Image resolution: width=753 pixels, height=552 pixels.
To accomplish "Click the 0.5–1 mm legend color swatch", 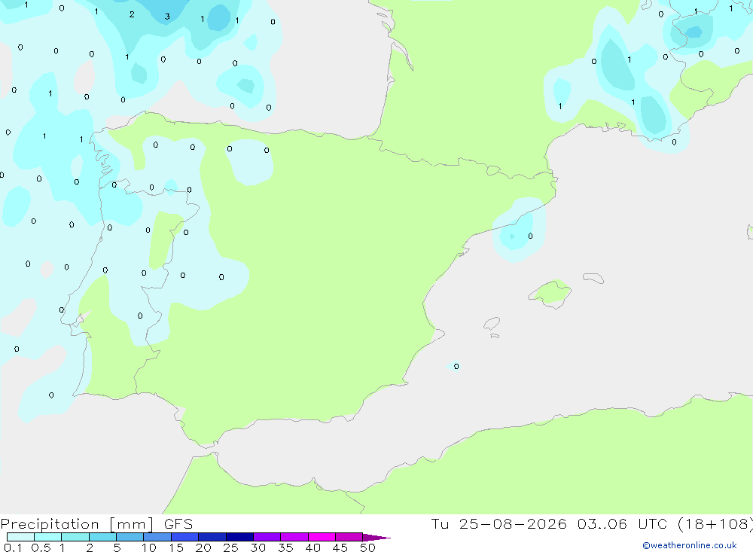I will [x=48, y=537].
